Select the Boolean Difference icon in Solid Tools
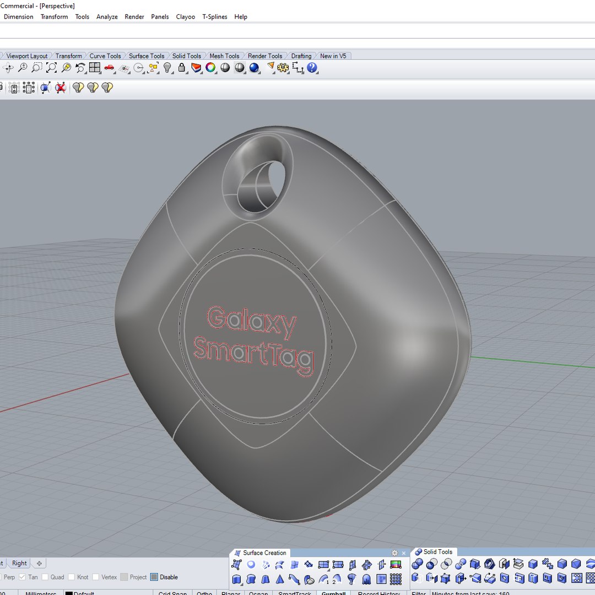Viewport: 595px width, 595px height. (432, 564)
